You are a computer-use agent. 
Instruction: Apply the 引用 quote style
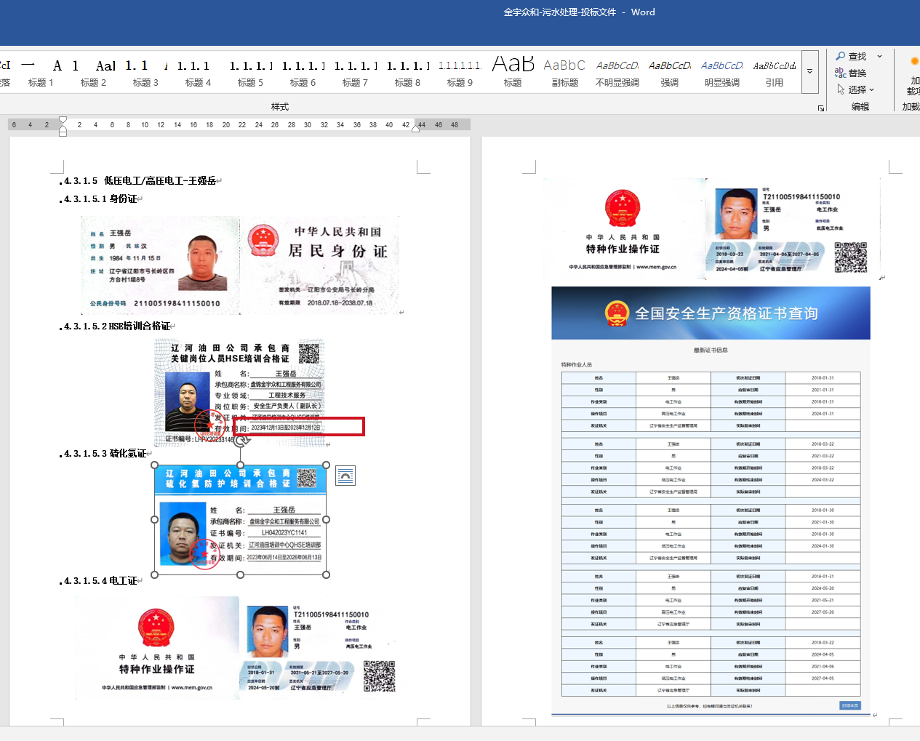pyautogui.click(x=774, y=73)
